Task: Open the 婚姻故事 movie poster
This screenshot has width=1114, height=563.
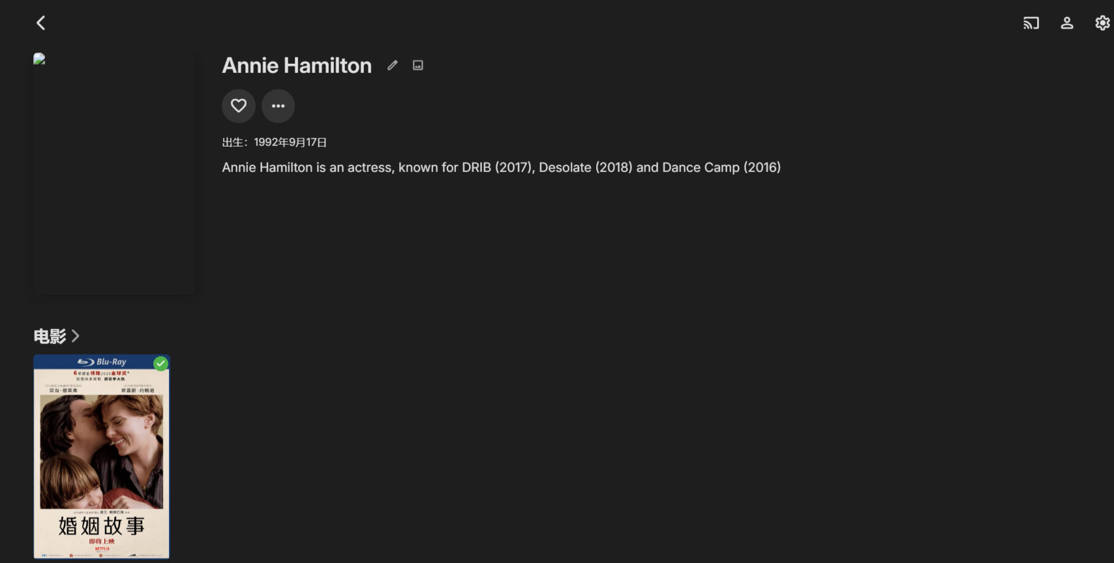Action: [102, 456]
